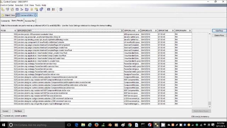Open Microsoft Edge from the taskbar

(x=77, y=125)
